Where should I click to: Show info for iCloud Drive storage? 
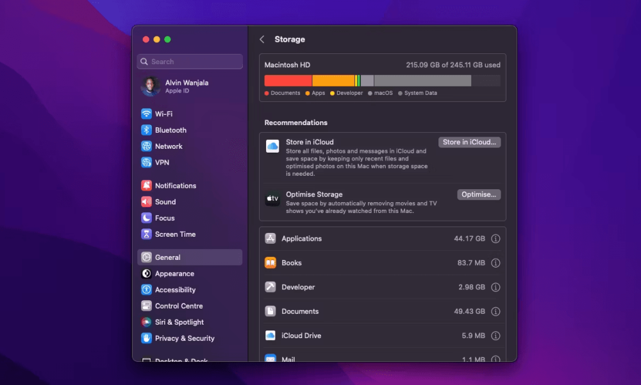coord(495,336)
